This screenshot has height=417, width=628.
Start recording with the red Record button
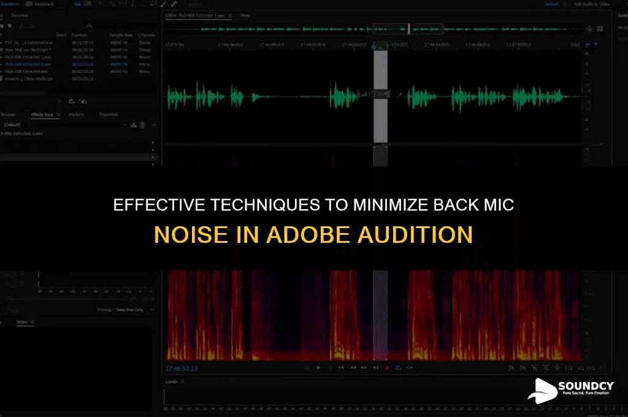tap(387, 368)
